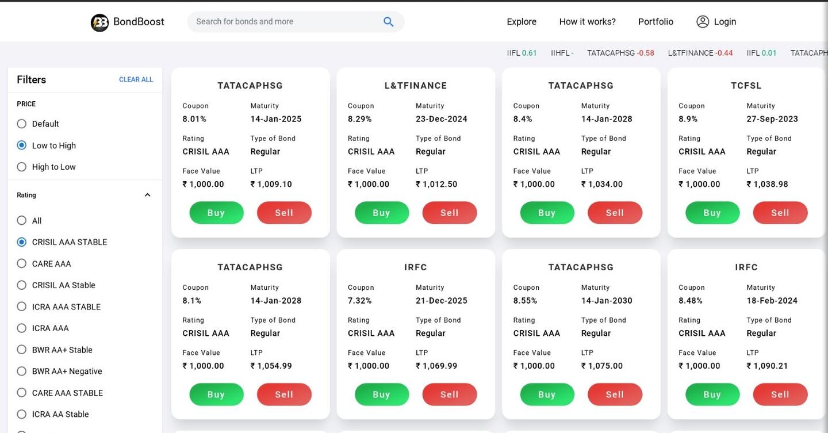This screenshot has width=828, height=433.
Task: Select ICRA AAA STABLE rating filter
Action: 22,306
